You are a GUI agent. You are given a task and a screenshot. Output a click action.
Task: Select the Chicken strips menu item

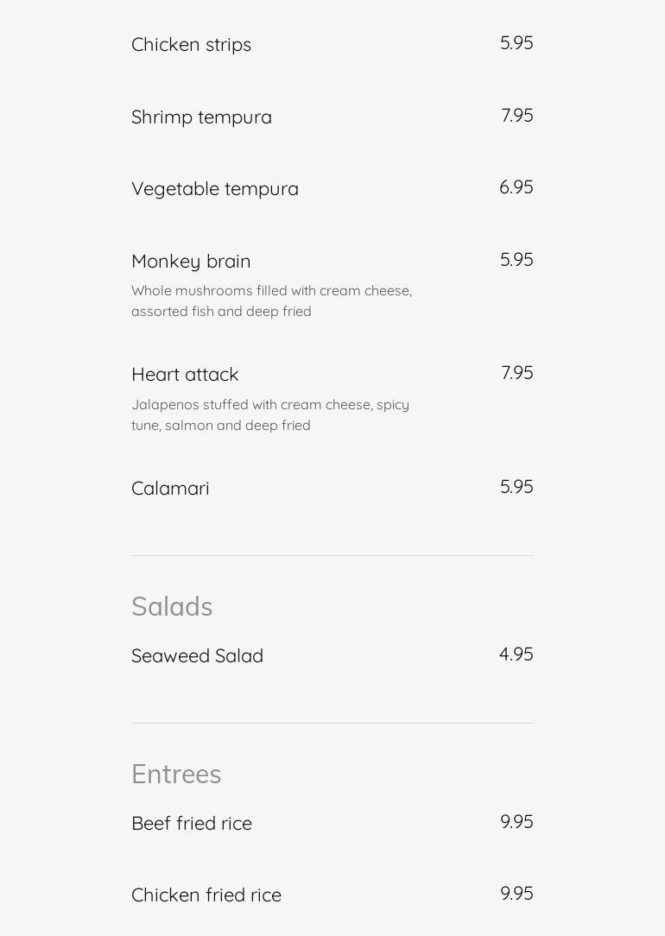(x=191, y=45)
